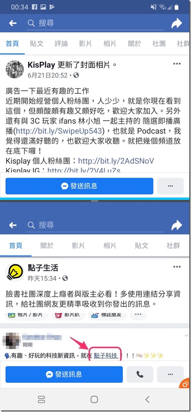Switch to 關於 tab in bottom page

tap(47, 245)
